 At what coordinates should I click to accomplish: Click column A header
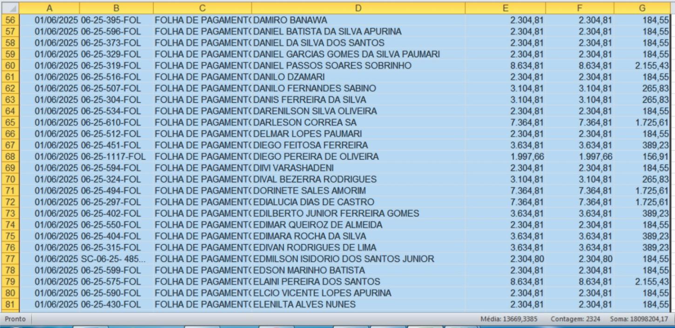[49, 8]
